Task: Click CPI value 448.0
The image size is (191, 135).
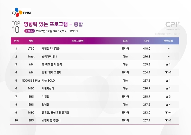Action: tap(147, 48)
